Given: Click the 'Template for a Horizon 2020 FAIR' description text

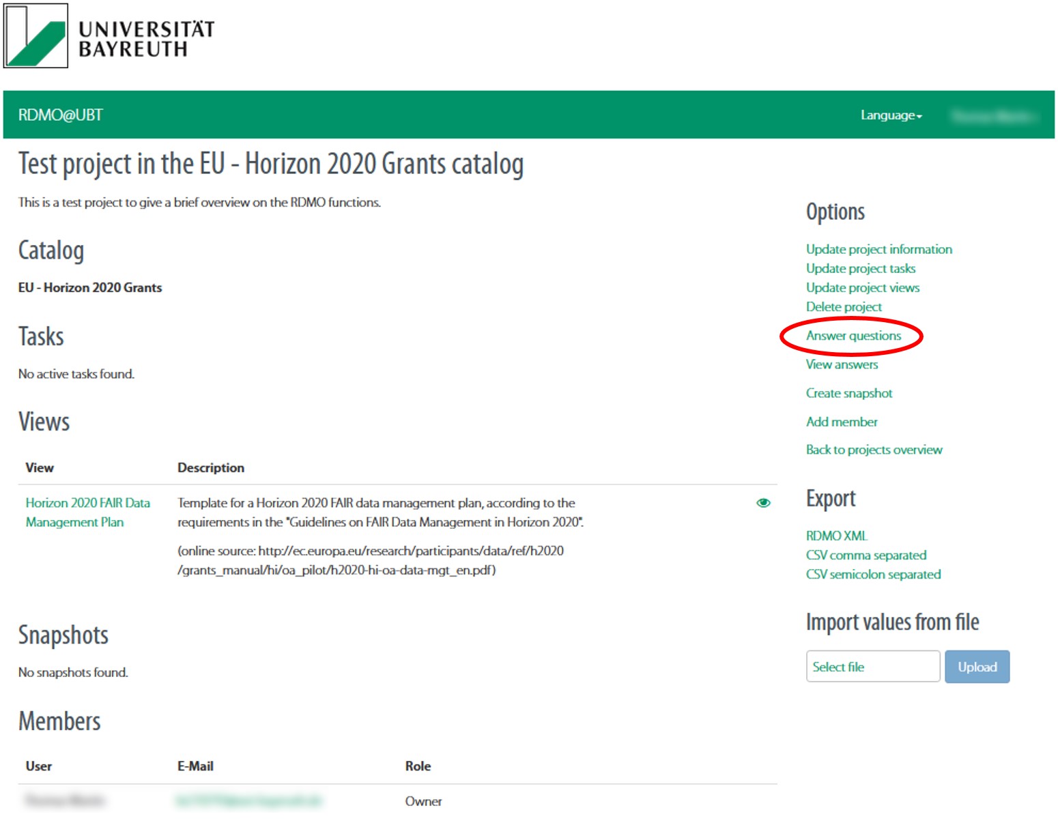Looking at the screenshot, I should point(380,512).
